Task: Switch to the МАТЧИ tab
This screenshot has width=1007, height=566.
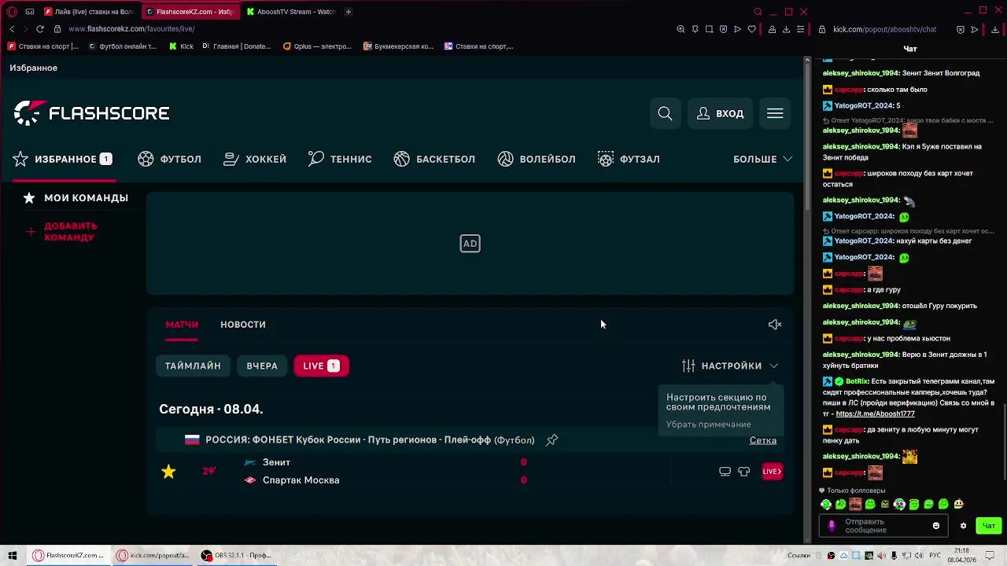Action: pyautogui.click(x=182, y=324)
